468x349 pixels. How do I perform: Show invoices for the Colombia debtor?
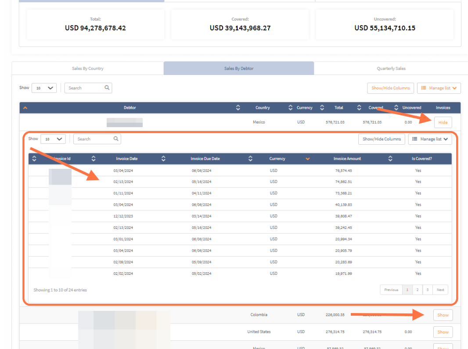[443, 315]
